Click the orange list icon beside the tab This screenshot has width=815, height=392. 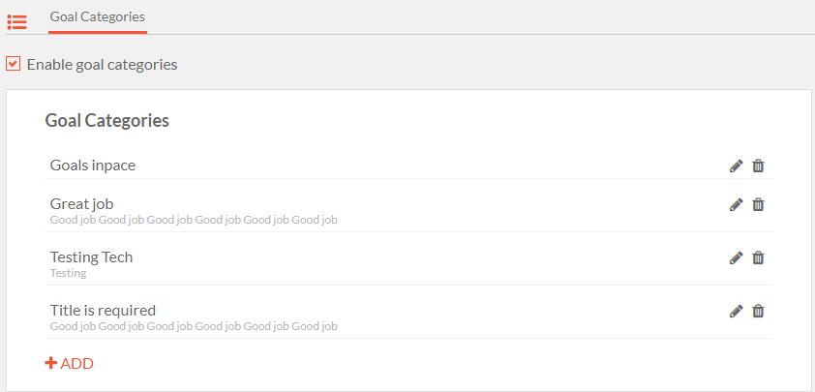(16, 22)
